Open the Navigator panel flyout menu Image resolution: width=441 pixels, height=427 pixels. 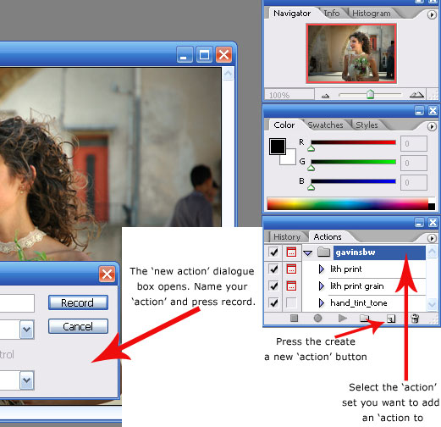[432, 14]
